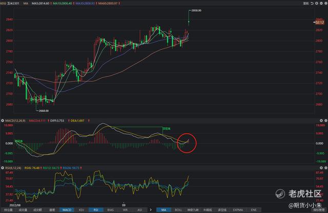The height and width of the screenshot is (213, 328).
Task: Click the 2858.00 high price marker
Action: click(195, 10)
